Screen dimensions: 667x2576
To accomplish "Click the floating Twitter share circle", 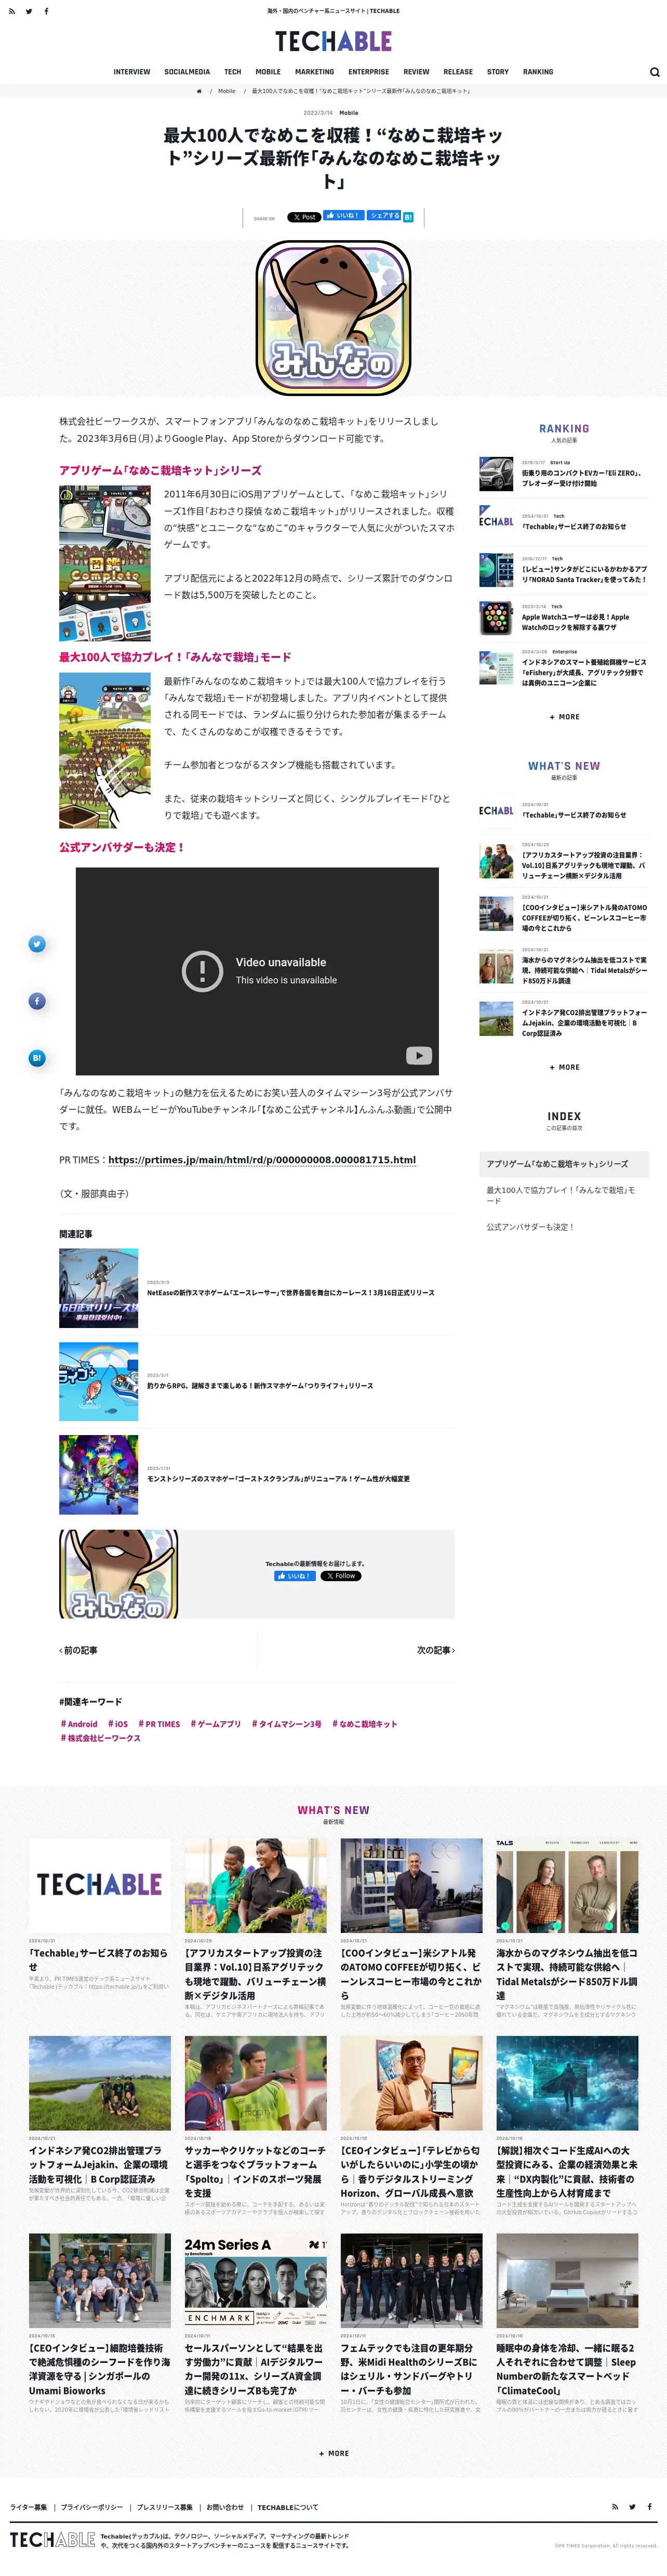I will [x=37, y=944].
